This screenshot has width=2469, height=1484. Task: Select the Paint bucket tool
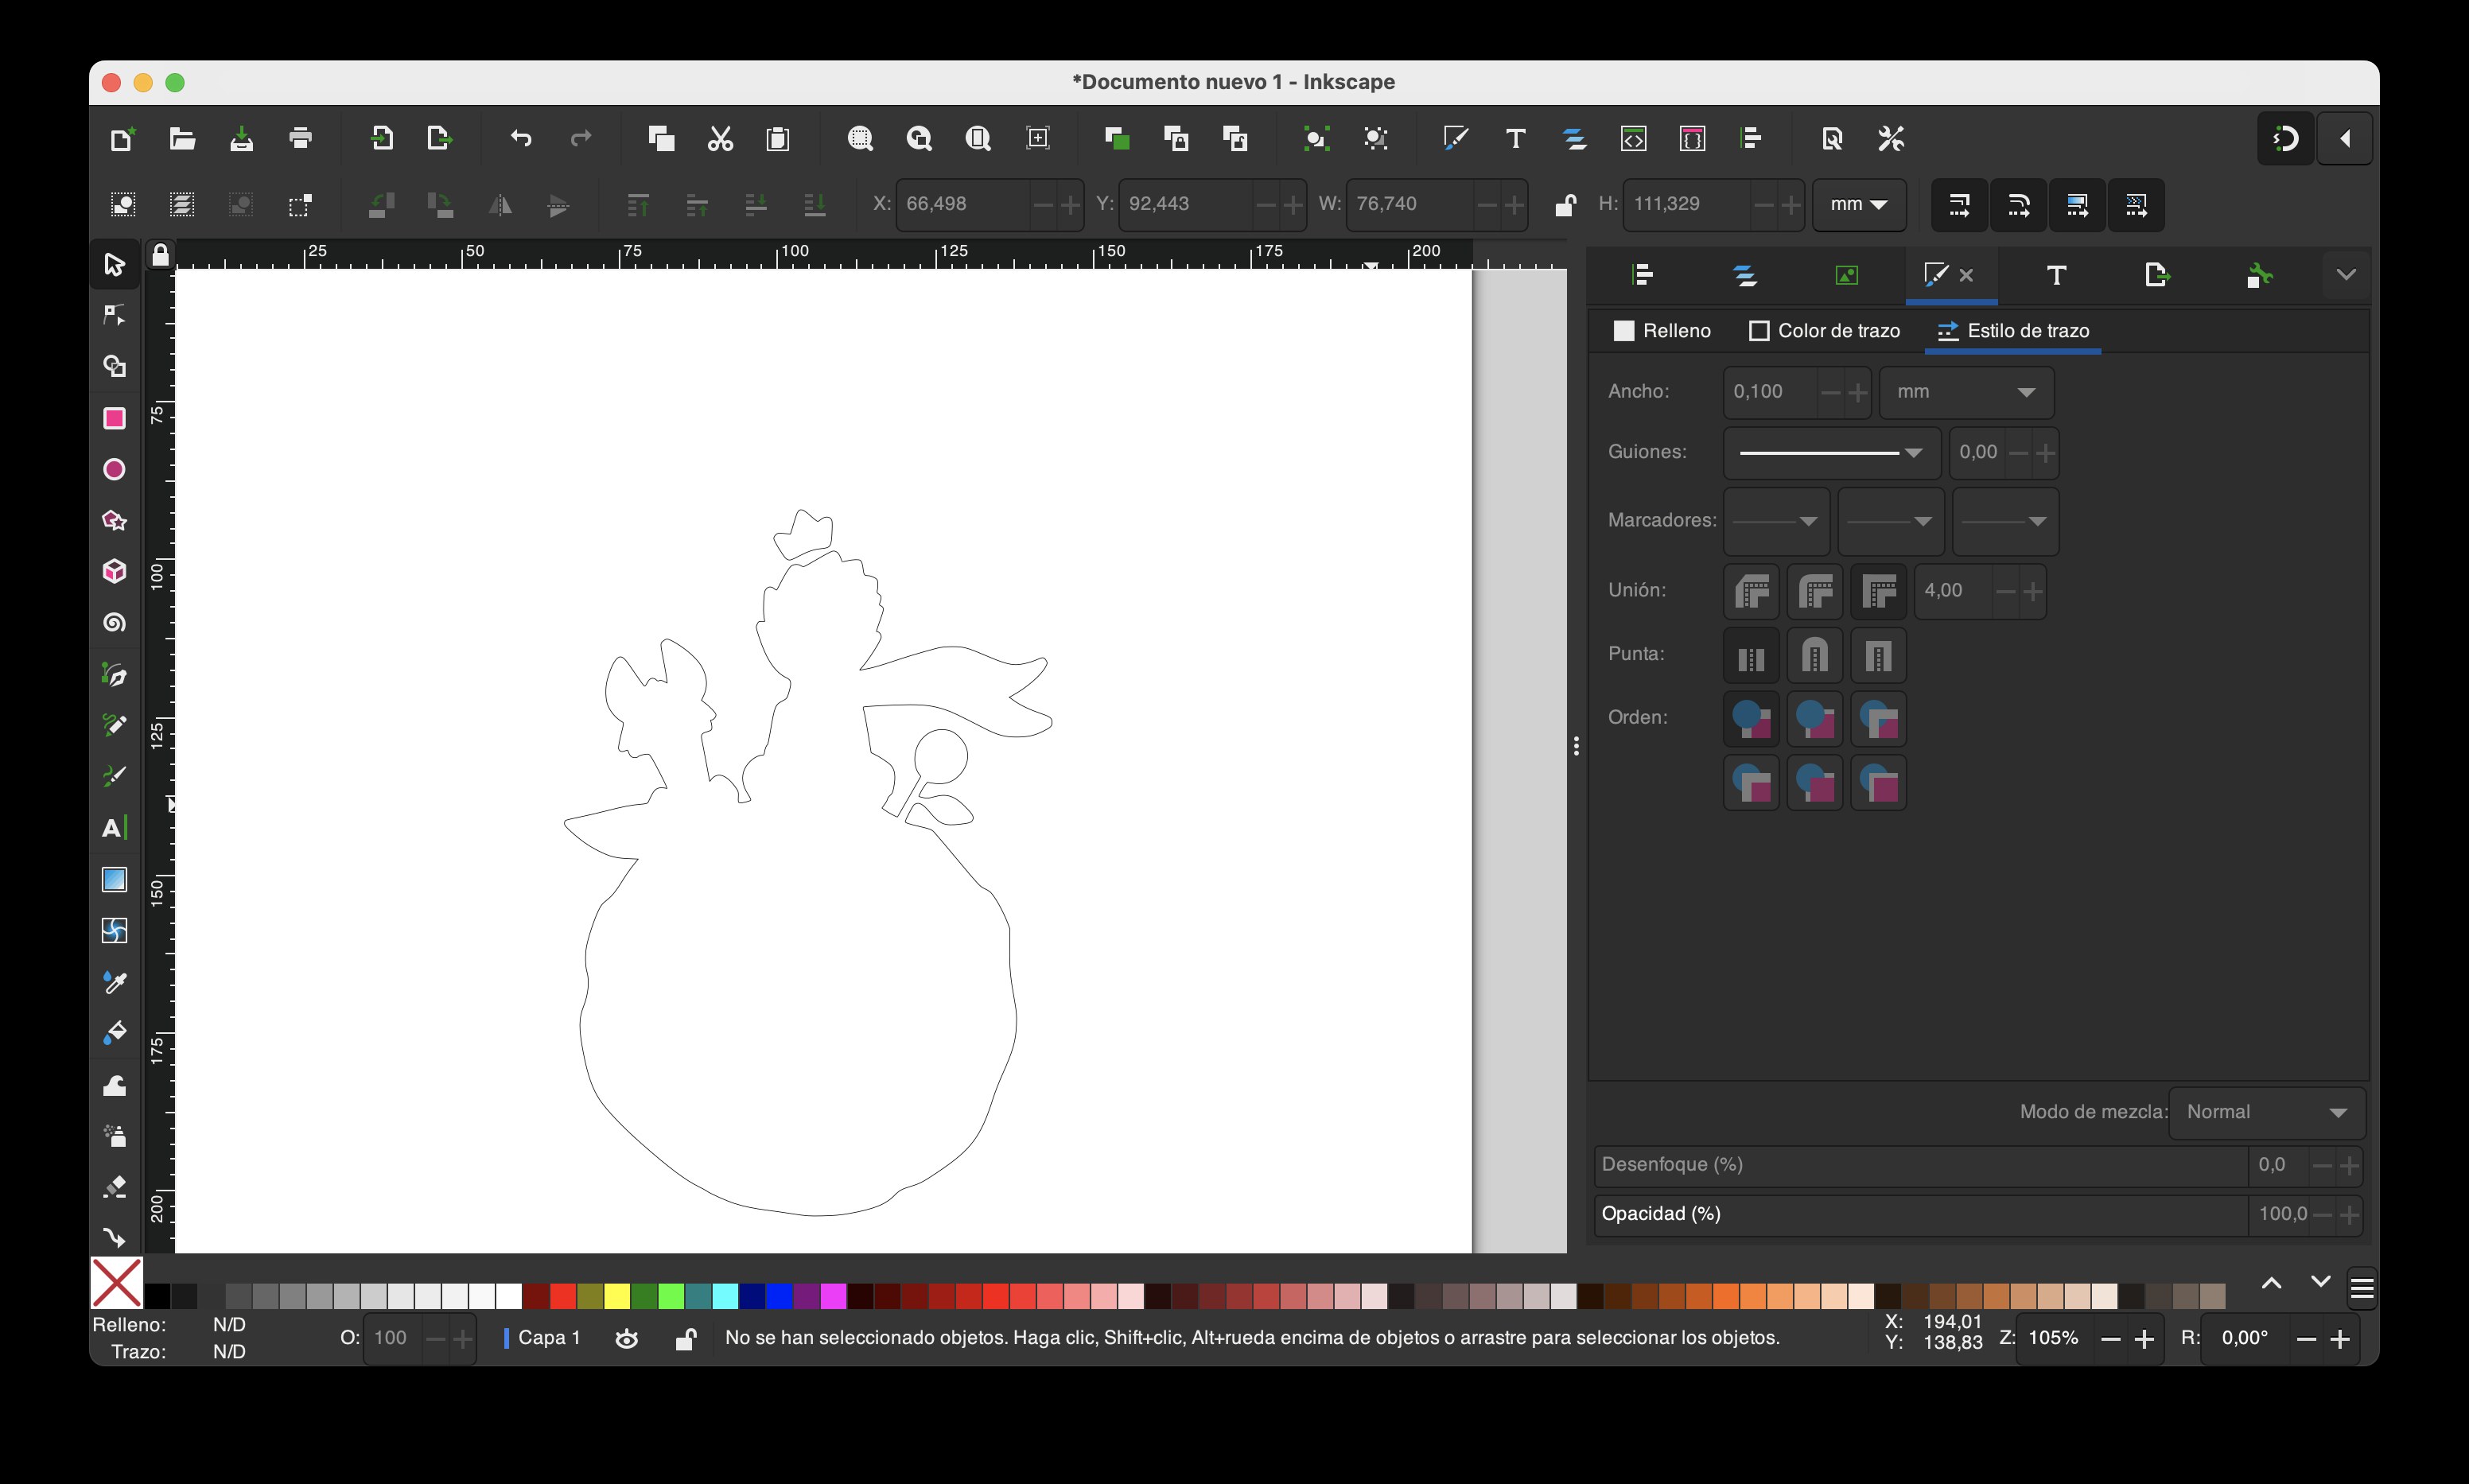115,1033
